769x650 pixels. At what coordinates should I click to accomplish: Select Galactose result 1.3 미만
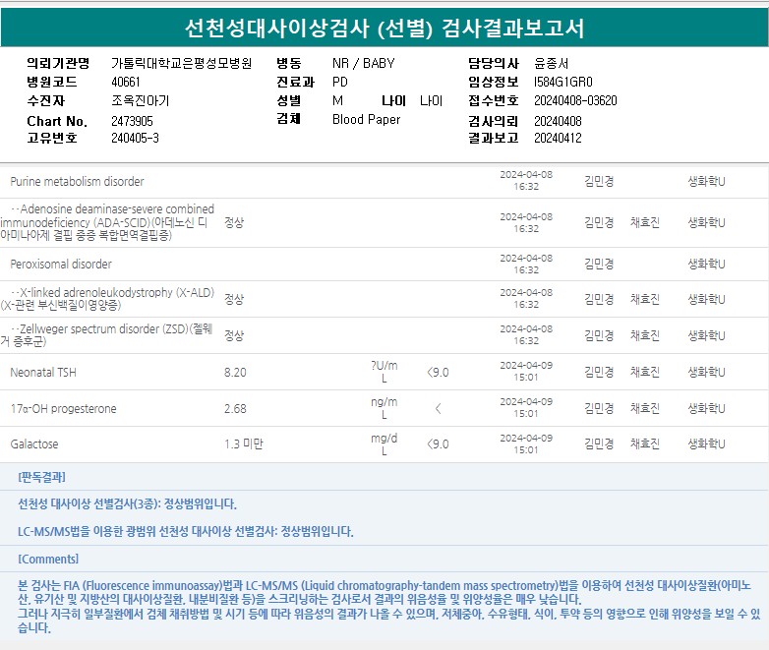point(244,443)
